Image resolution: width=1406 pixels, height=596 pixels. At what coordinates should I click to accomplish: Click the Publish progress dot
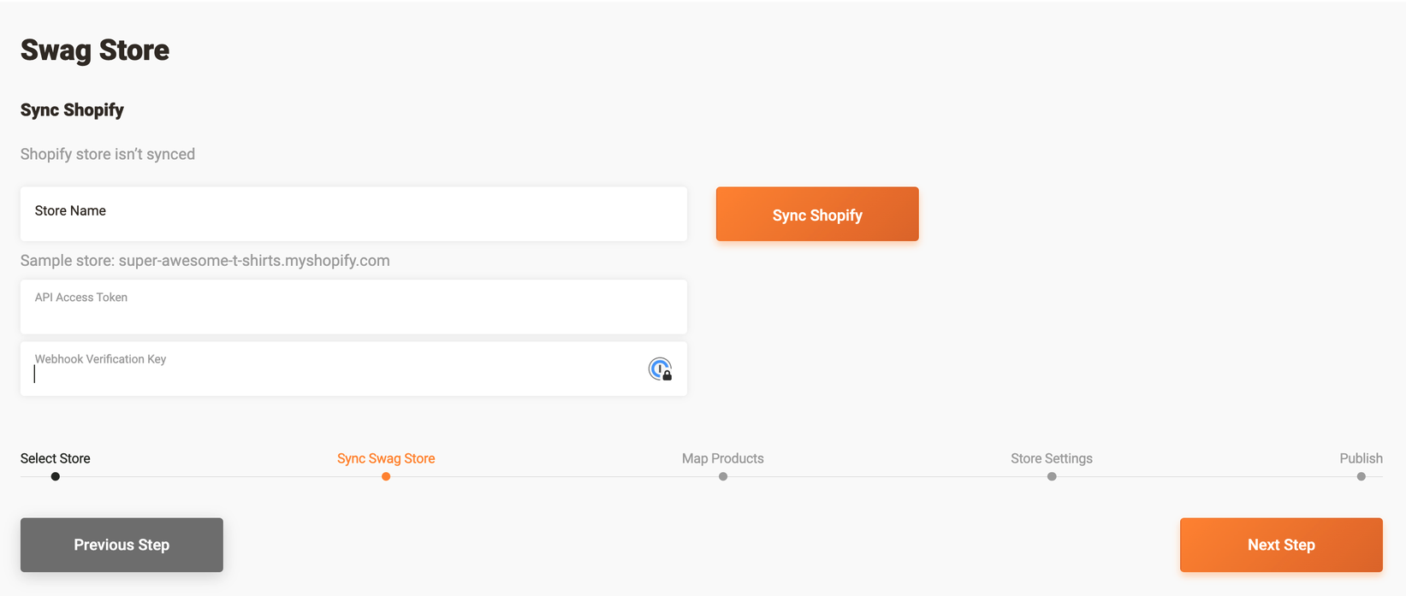[x=1362, y=476]
